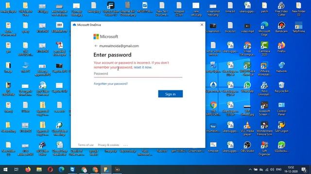Open TeamViewer from the taskbar
The height and width of the screenshot is (174, 311).
point(72,170)
